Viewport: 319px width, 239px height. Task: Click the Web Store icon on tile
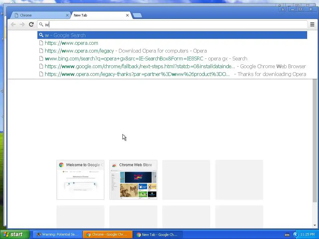coord(114,165)
